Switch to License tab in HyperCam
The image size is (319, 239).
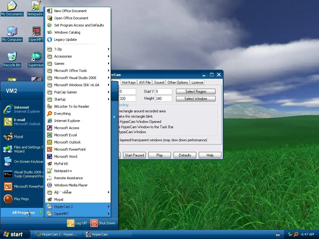[x=197, y=82]
